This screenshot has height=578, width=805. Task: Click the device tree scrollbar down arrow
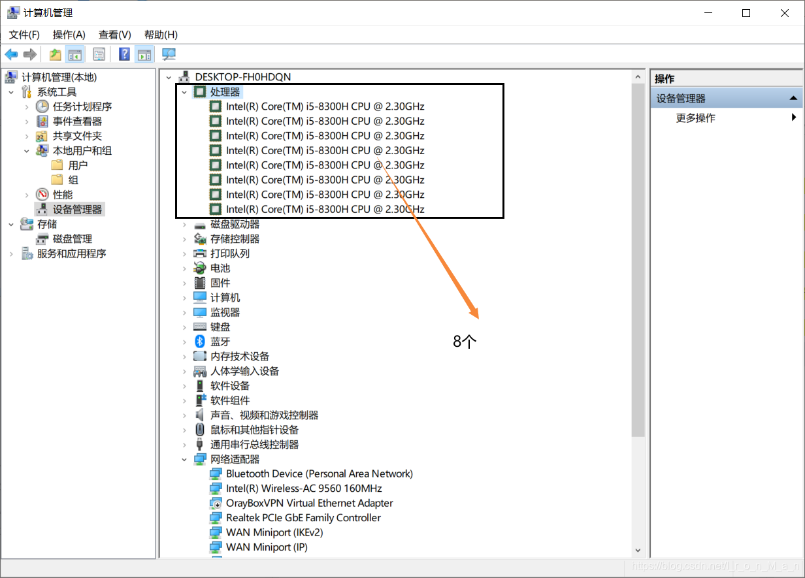click(x=638, y=551)
